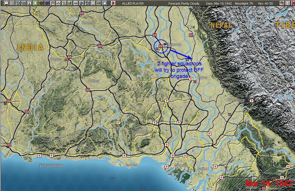The width and height of the screenshot is (295, 191).
Task: Click the INDIA region label
Action: coord(30,47)
